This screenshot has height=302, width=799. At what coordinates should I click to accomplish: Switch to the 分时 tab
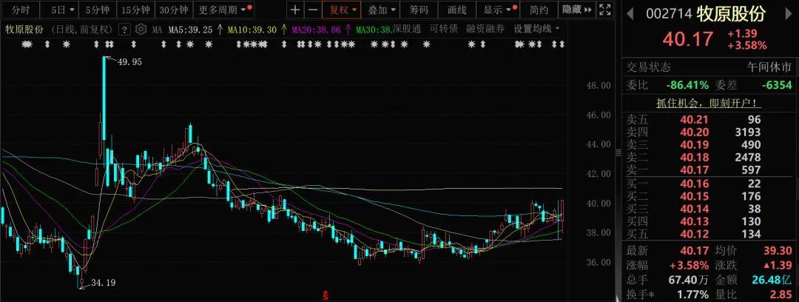(x=21, y=10)
